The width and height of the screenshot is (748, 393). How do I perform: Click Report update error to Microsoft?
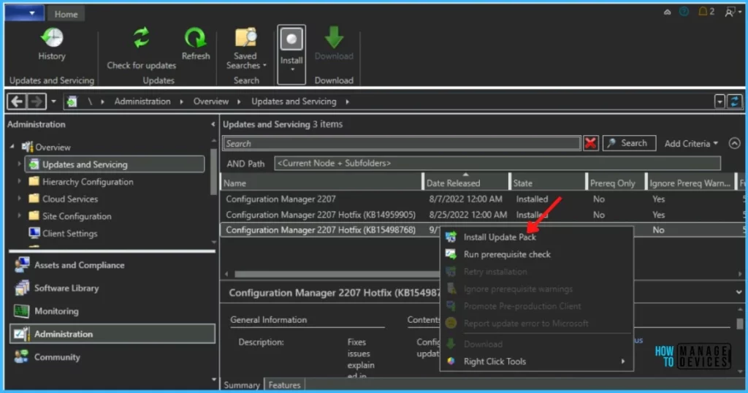click(x=537, y=323)
